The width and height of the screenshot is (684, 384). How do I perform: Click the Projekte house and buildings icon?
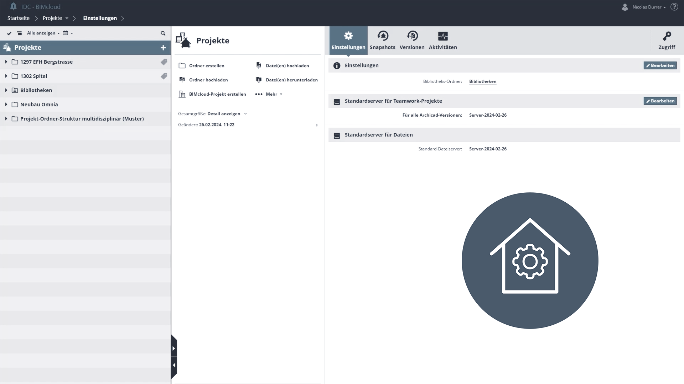[x=183, y=41]
